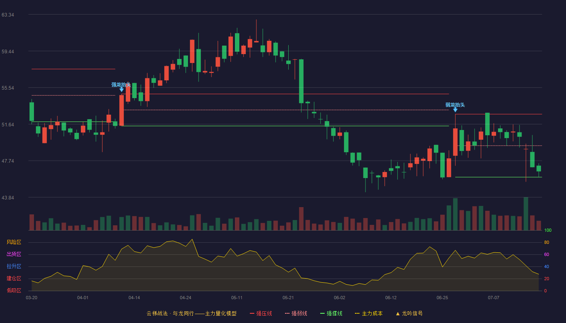
Task: Click the long green candlestick after 05-21
Action: (301, 82)
